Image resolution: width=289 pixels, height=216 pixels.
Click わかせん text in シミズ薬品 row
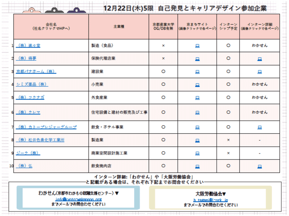click(260, 84)
